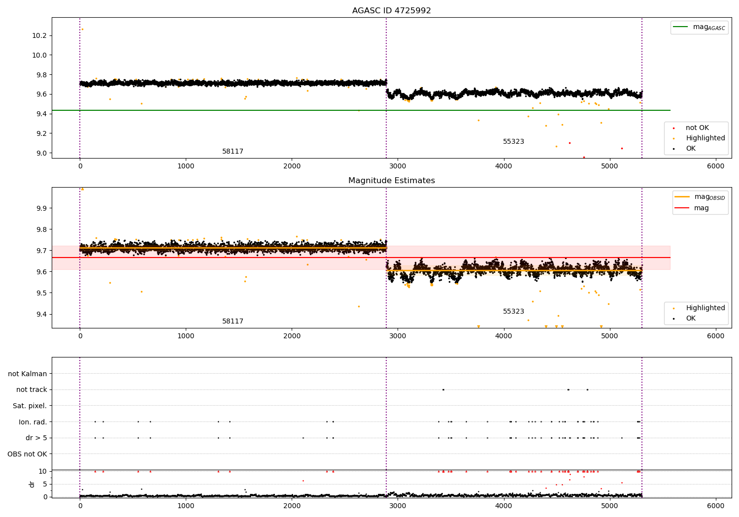739x517 pixels.
Task: Click the 10.2 y-axis tick label
Action: [x=39, y=35]
